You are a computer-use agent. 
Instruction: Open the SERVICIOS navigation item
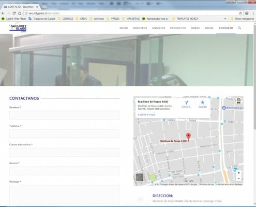pos(158,28)
